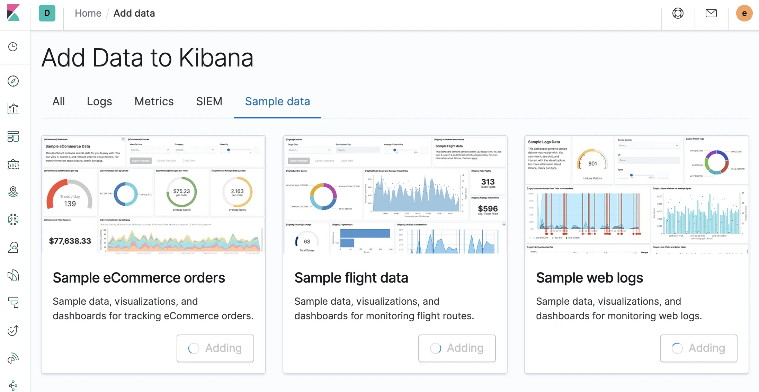This screenshot has height=392, width=759.
Task: Open the newsfeed mail icon
Action: pos(711,13)
